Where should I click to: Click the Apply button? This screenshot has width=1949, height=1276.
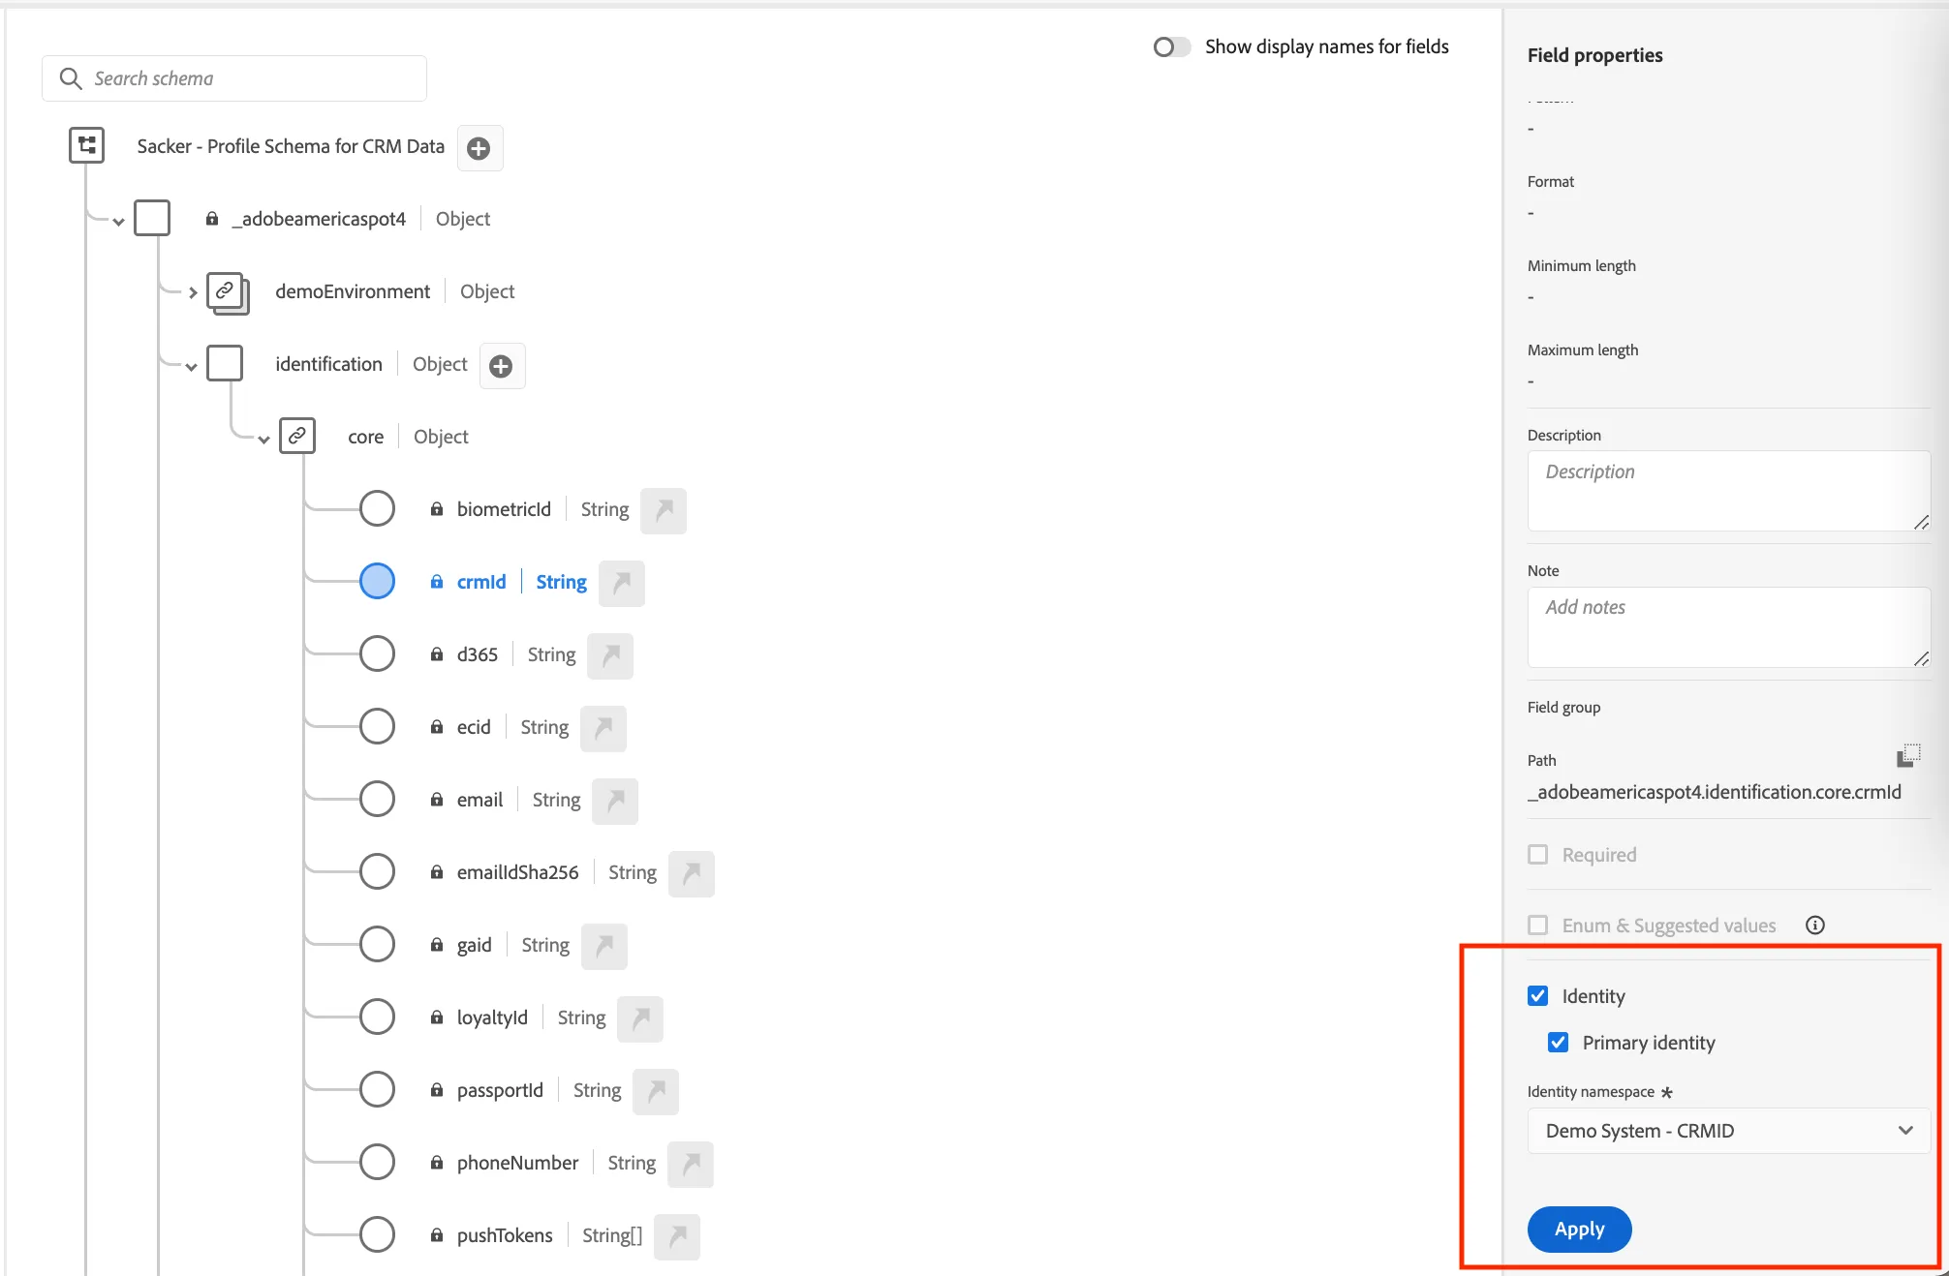[x=1579, y=1229]
